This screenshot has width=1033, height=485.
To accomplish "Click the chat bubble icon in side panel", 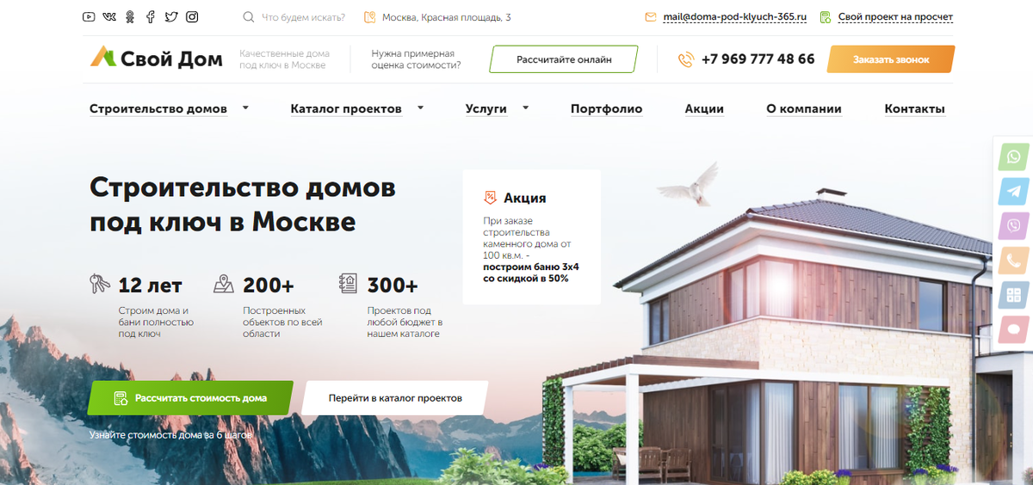I will click(1013, 329).
